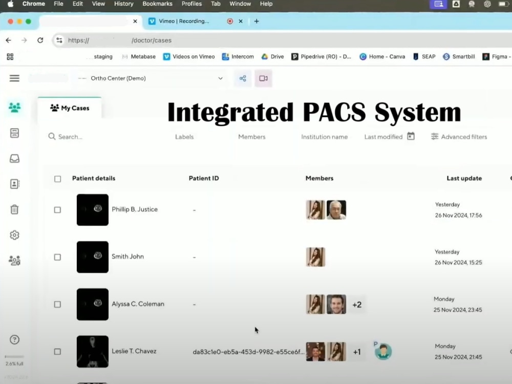Open team management icon in sidebar
Screen dimensions: 512x384
(14, 261)
